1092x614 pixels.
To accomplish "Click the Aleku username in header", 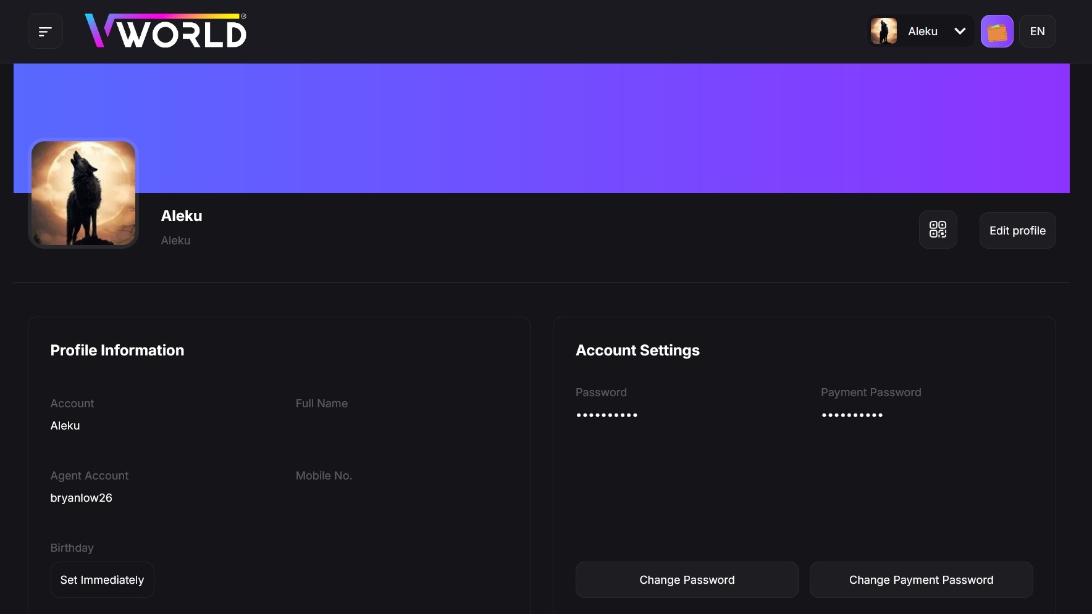I will [x=923, y=31].
